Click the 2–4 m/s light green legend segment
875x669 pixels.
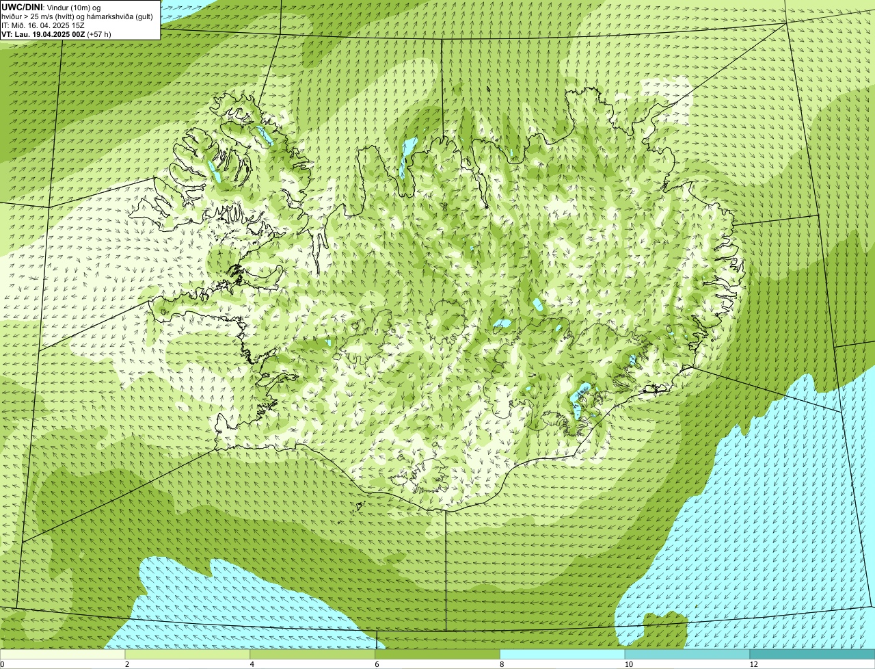click(187, 655)
